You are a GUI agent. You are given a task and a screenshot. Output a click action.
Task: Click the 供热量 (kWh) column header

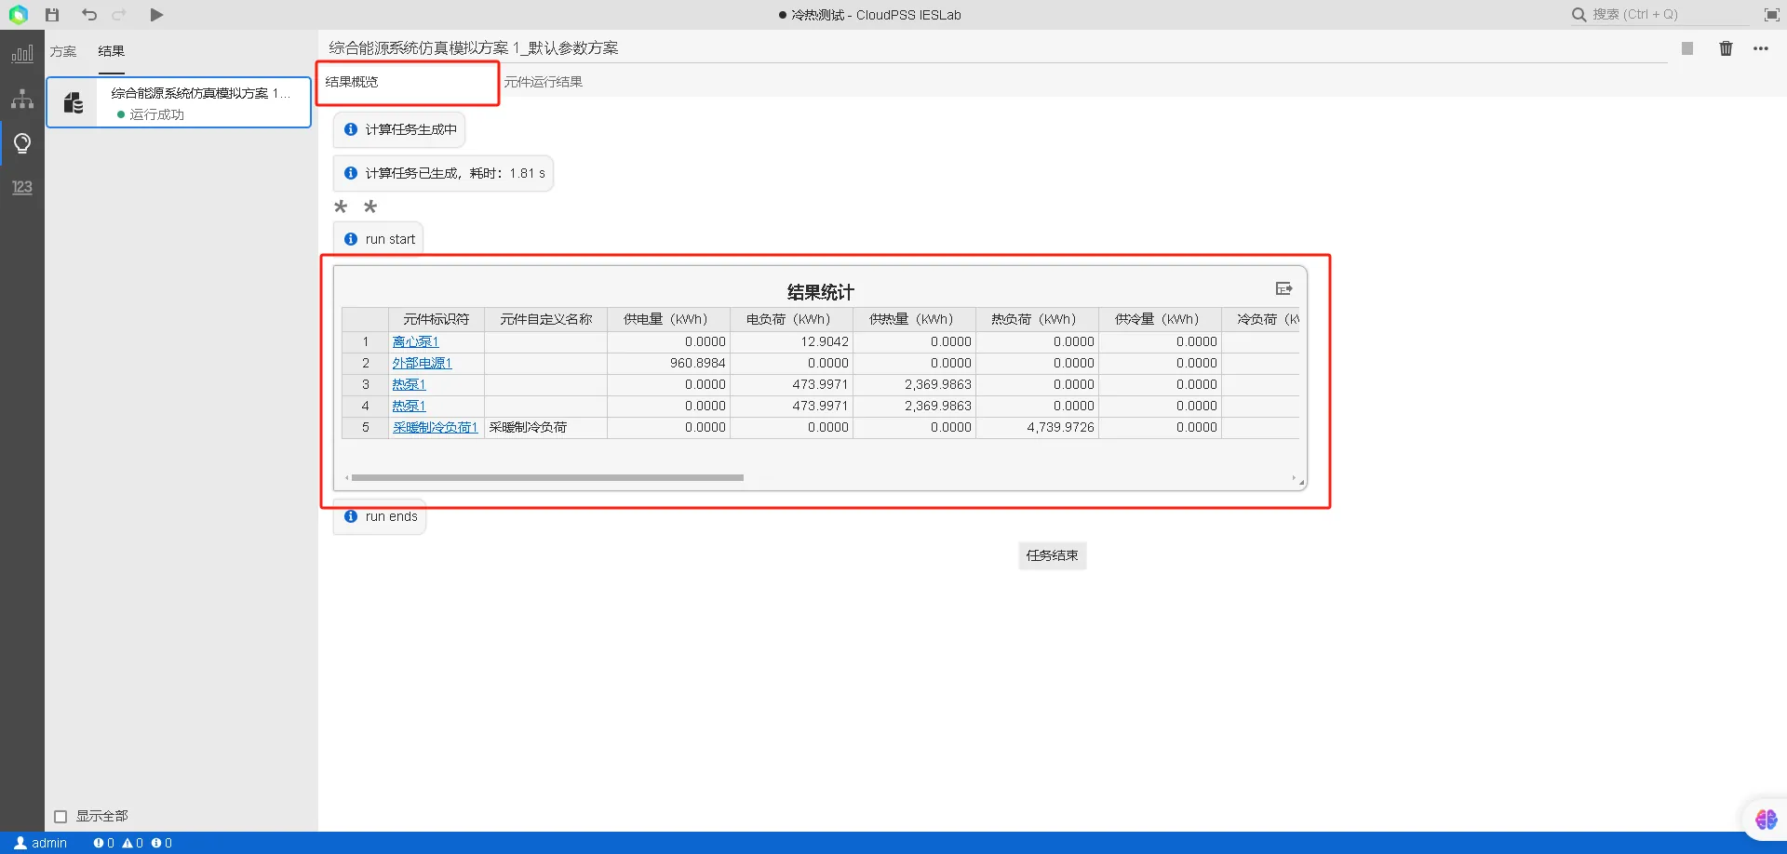pyautogui.click(x=914, y=319)
